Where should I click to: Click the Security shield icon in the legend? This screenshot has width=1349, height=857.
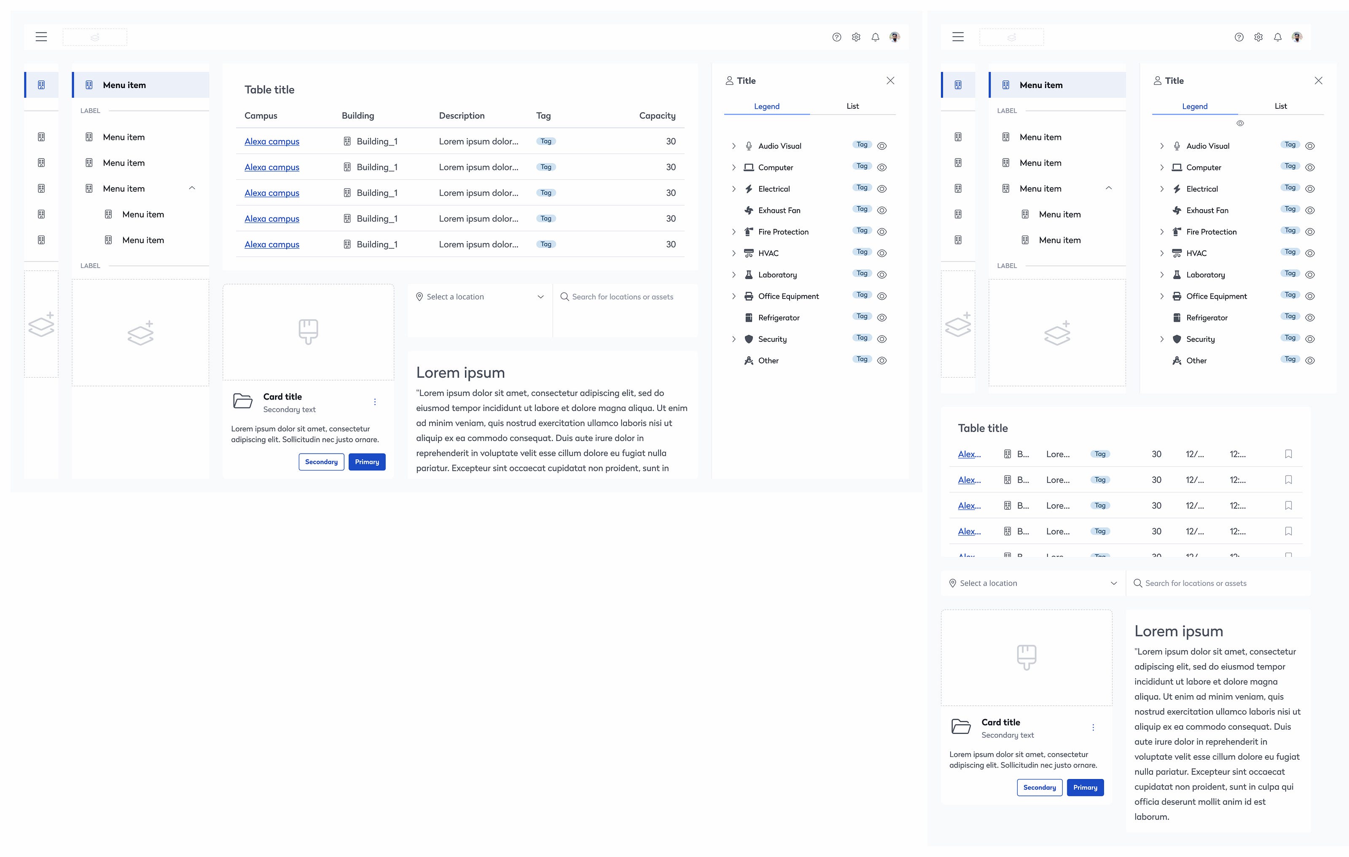coord(748,339)
